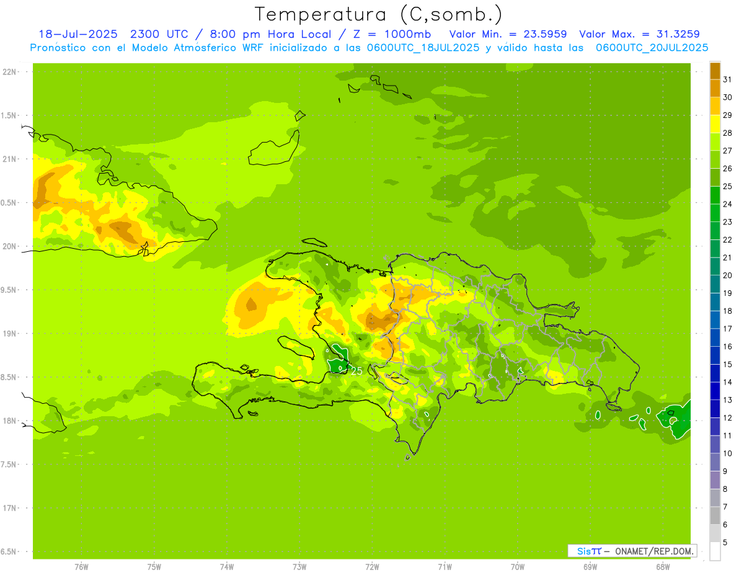Select the date text '18-Jul-2025'
The image size is (744, 575).
(x=77, y=34)
